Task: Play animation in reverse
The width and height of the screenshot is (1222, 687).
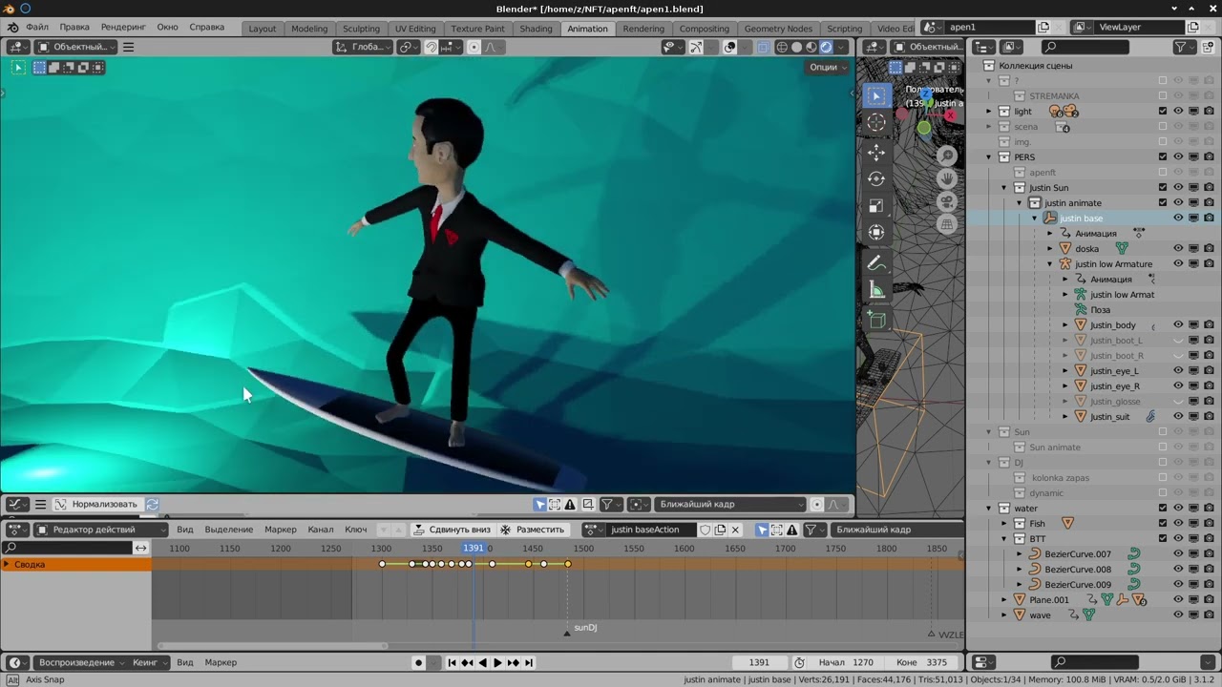Action: click(x=483, y=662)
